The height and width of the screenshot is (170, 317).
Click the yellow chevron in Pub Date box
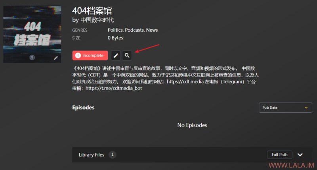(306, 108)
